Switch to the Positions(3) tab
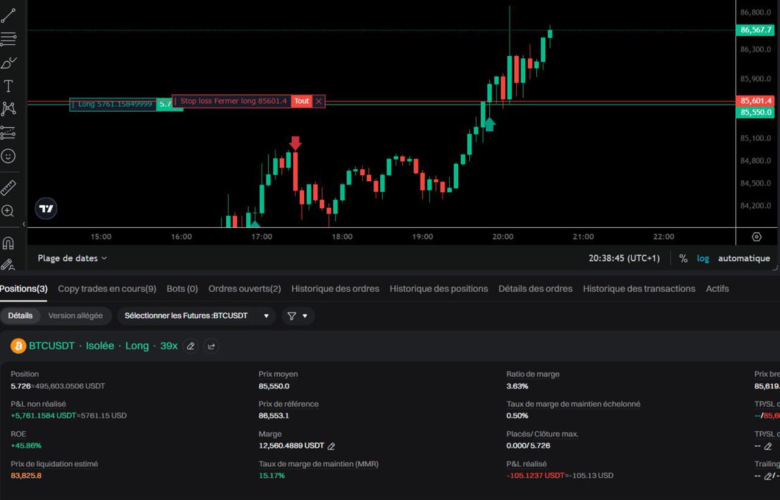The width and height of the screenshot is (780, 500). [x=23, y=288]
